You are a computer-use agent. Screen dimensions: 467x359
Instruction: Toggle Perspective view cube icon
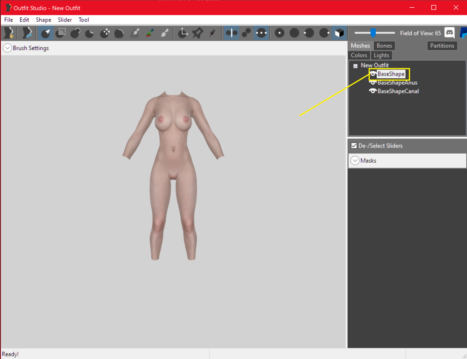[x=339, y=33]
